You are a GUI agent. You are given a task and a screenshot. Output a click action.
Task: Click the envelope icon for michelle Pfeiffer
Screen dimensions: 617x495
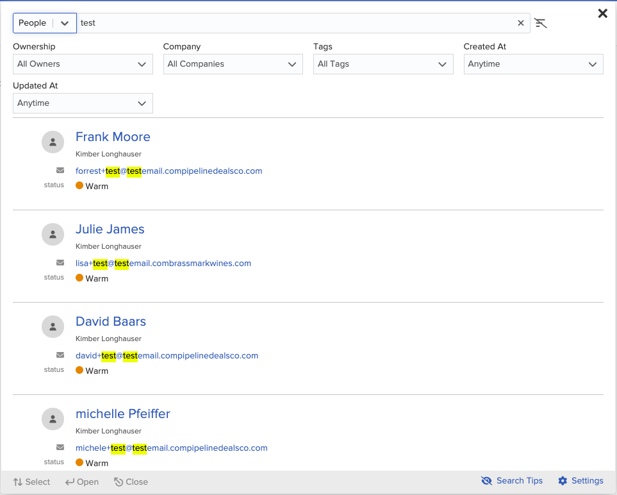point(60,448)
